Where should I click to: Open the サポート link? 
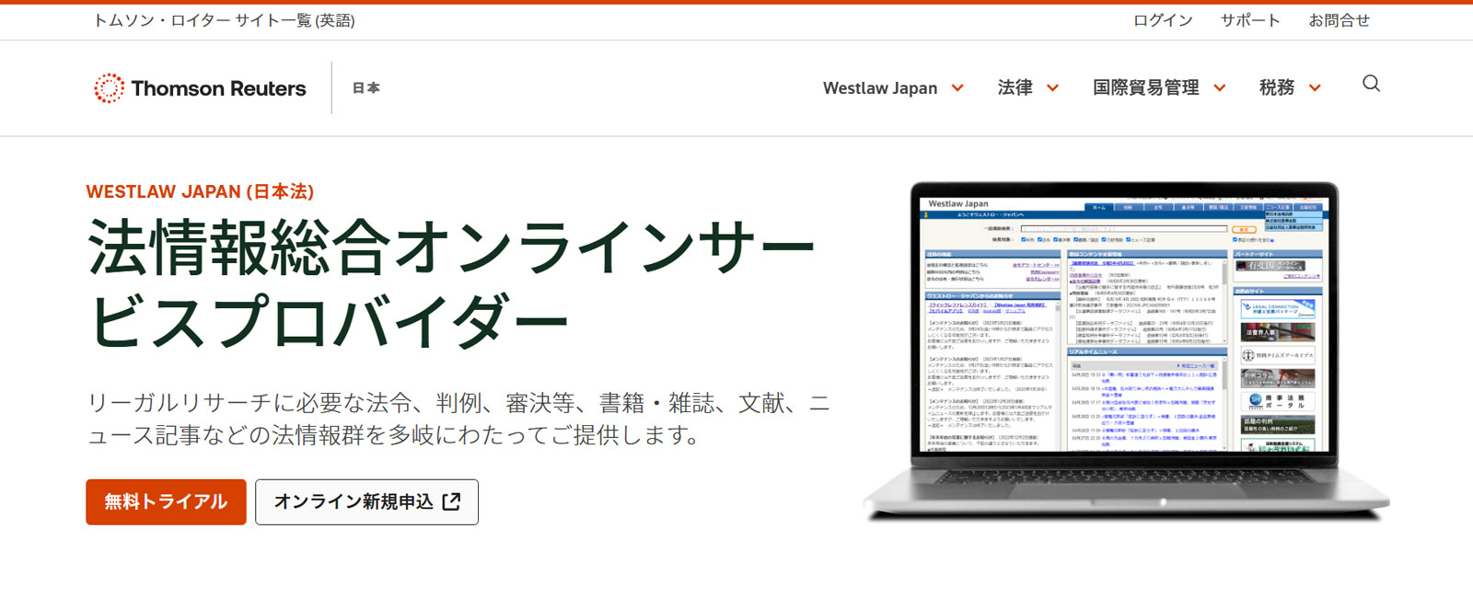coord(1250,20)
